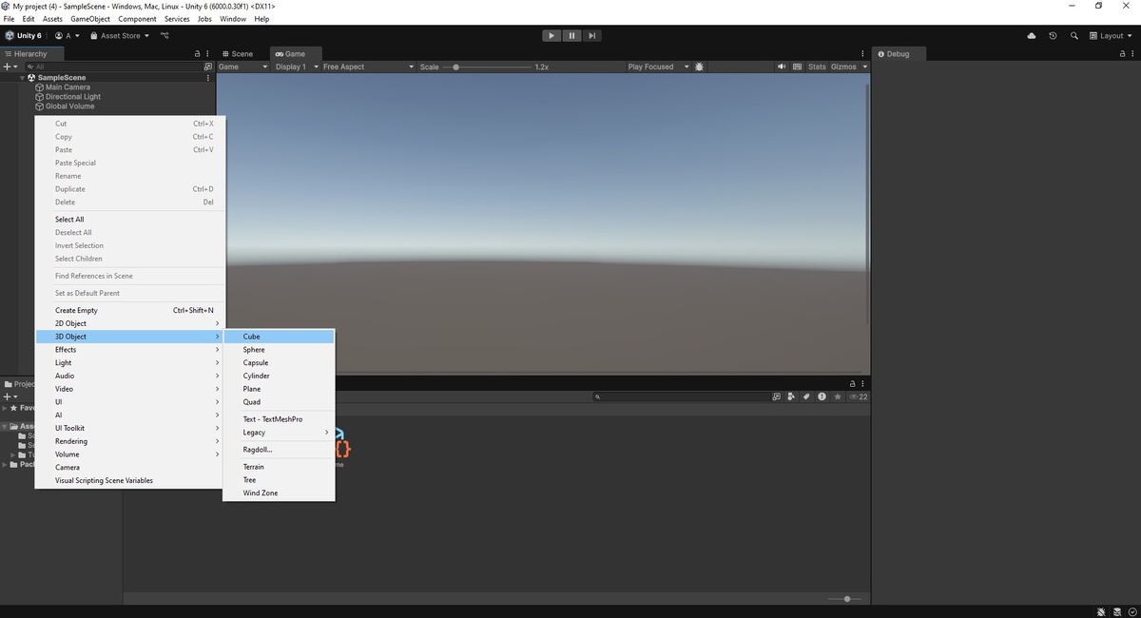Click the package dependency graph icon beside Asset Store
The width and height of the screenshot is (1141, 618).
coord(164,35)
